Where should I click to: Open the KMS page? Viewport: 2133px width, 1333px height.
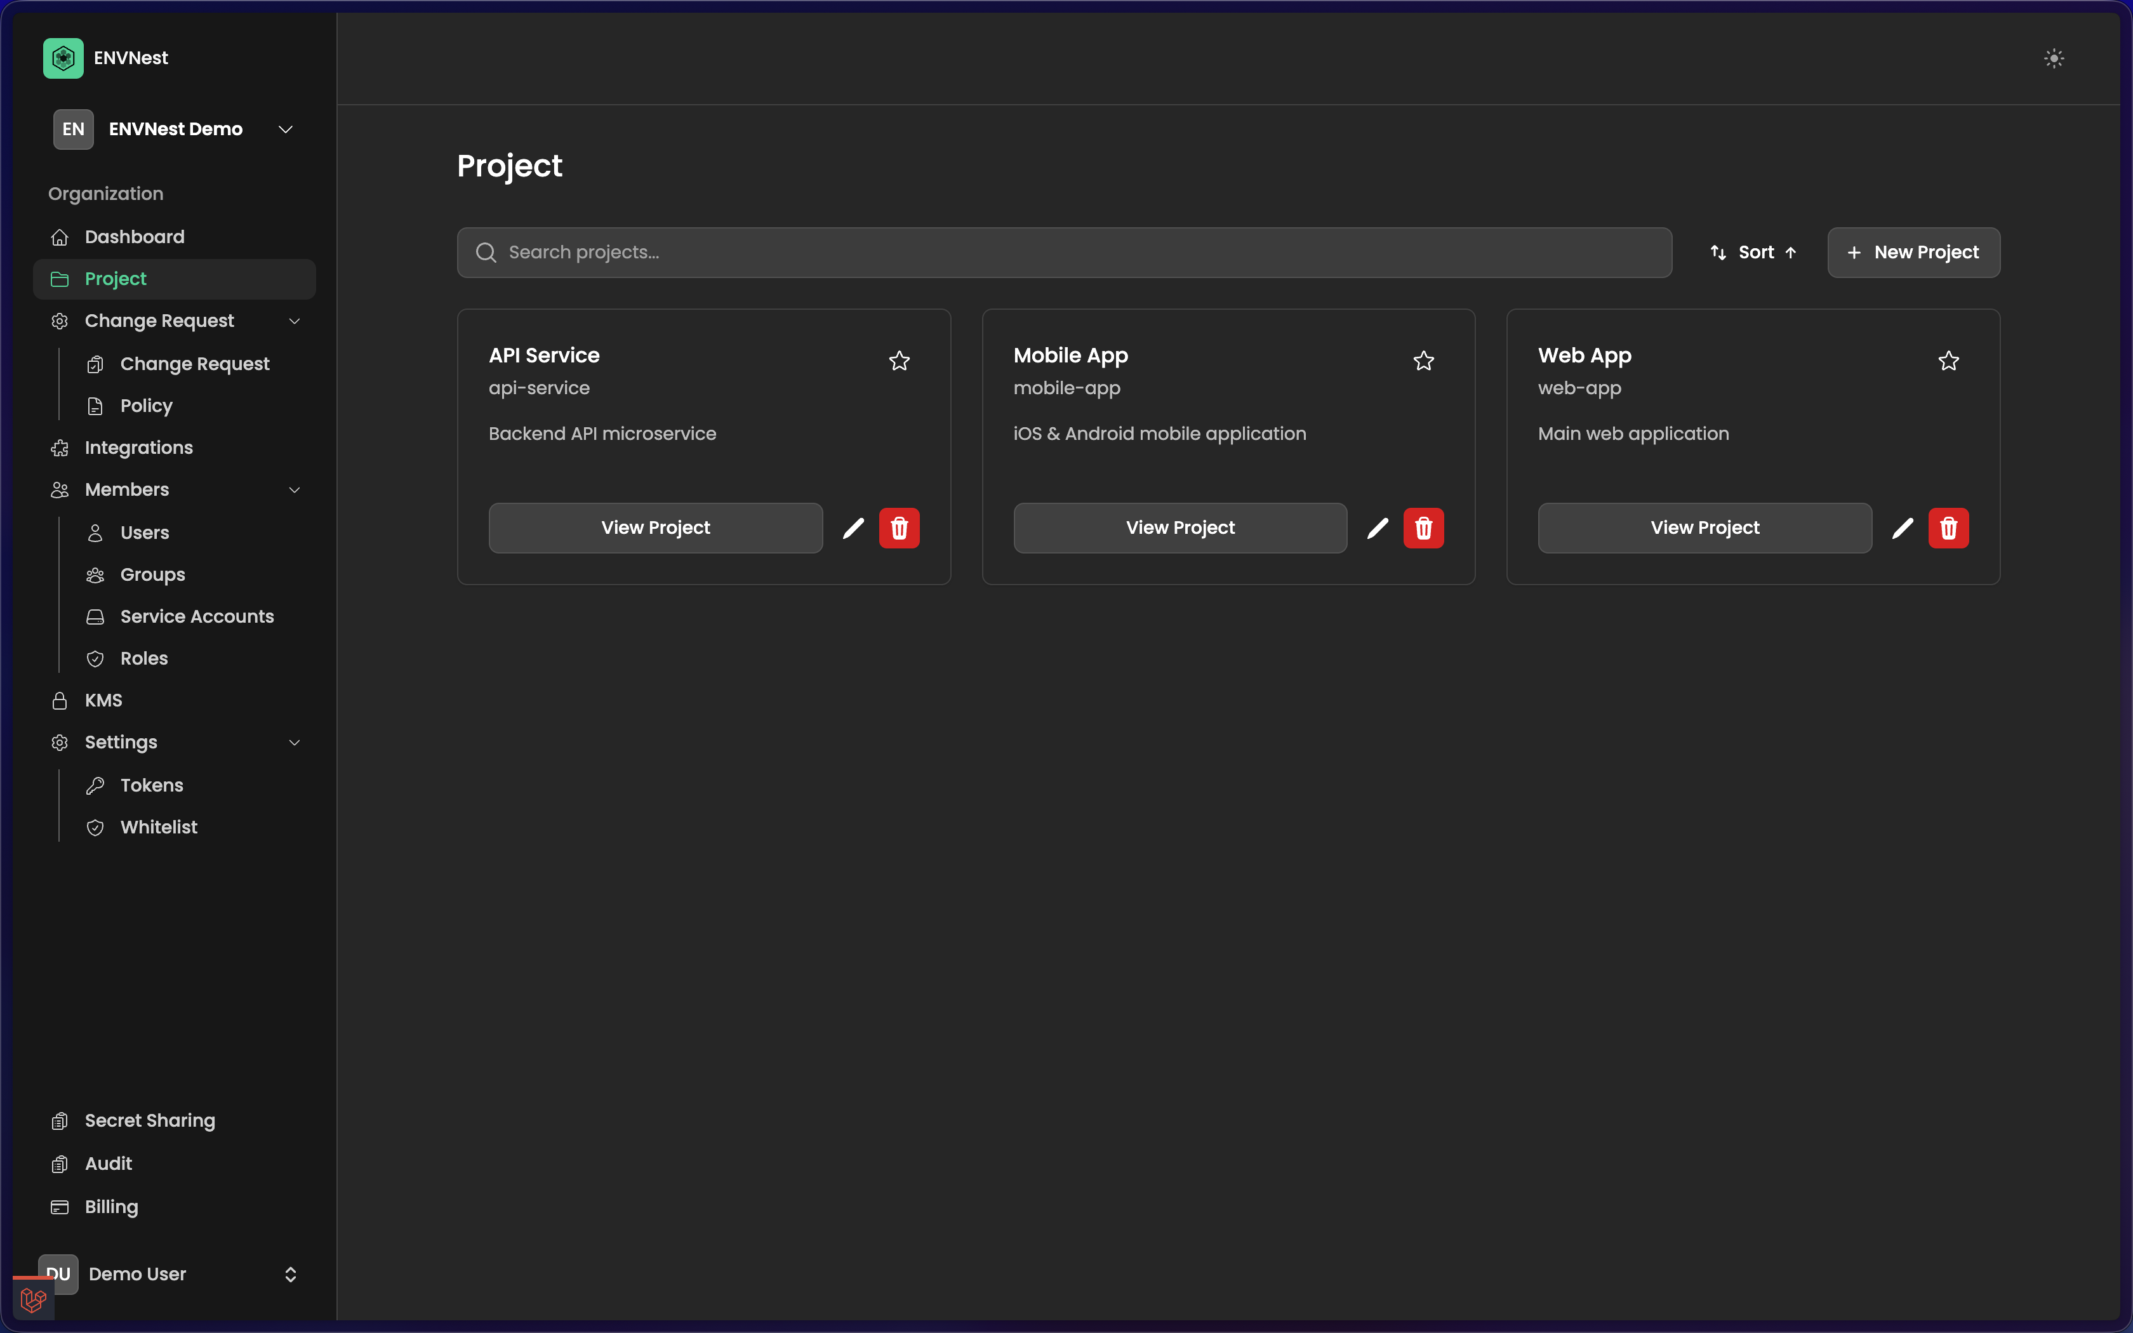click(x=103, y=700)
